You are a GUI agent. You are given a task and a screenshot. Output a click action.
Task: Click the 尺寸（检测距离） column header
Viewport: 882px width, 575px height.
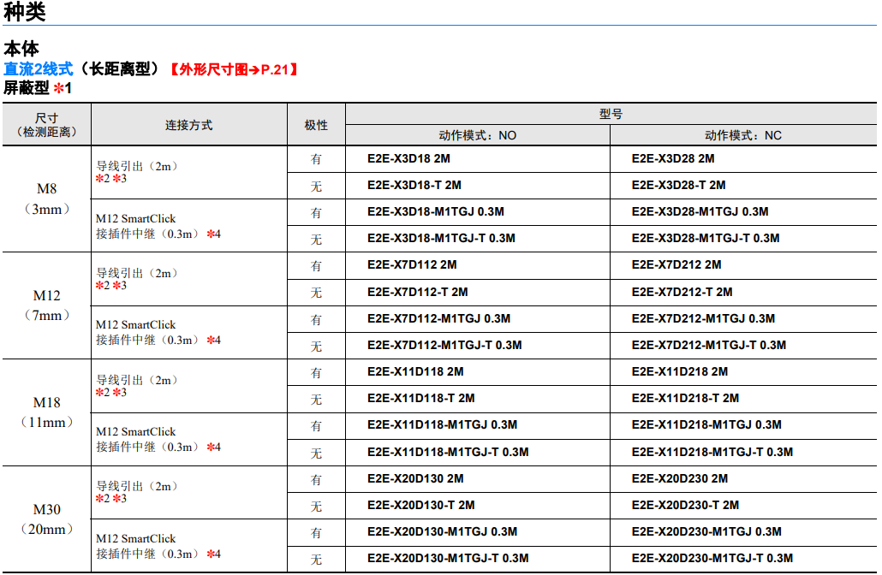tap(47, 125)
